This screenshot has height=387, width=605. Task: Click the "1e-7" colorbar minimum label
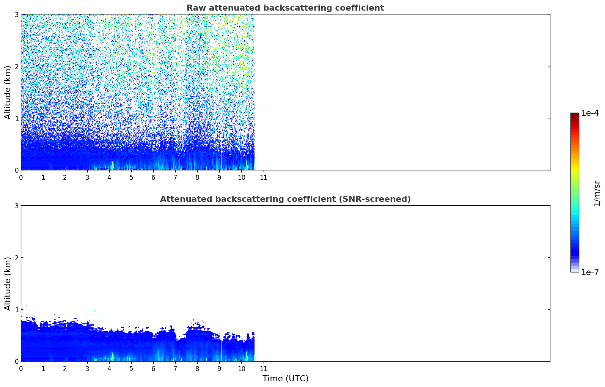(590, 272)
